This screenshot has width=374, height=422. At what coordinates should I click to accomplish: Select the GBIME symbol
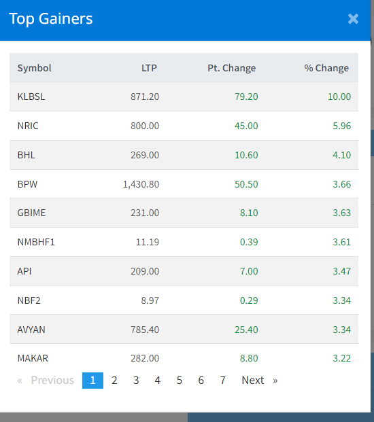(x=31, y=213)
